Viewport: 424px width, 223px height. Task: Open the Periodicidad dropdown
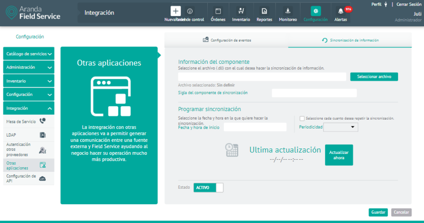[341, 127]
